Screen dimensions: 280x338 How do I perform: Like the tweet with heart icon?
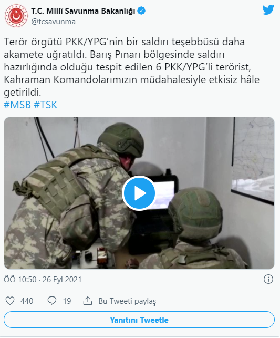[10, 301]
